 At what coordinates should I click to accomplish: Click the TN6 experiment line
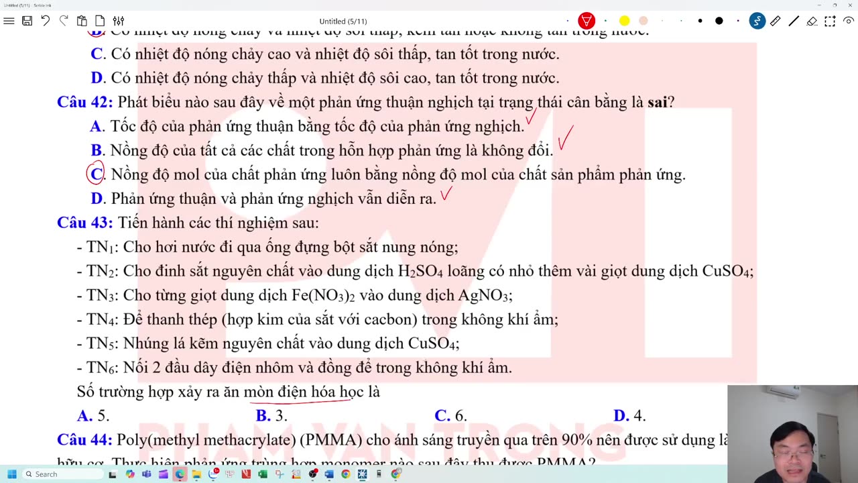(x=294, y=368)
